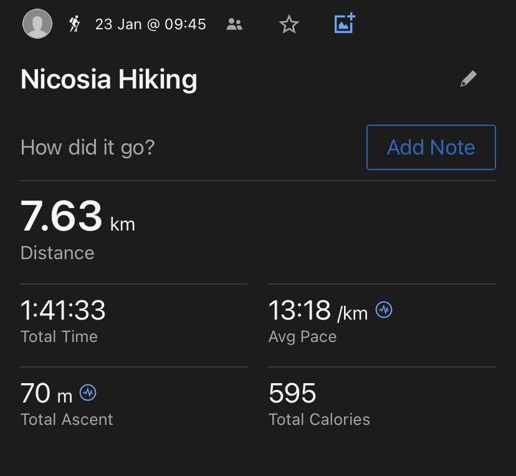Tap the 7.63 km distance value
Viewport: 516px width, 476px height.
point(78,216)
